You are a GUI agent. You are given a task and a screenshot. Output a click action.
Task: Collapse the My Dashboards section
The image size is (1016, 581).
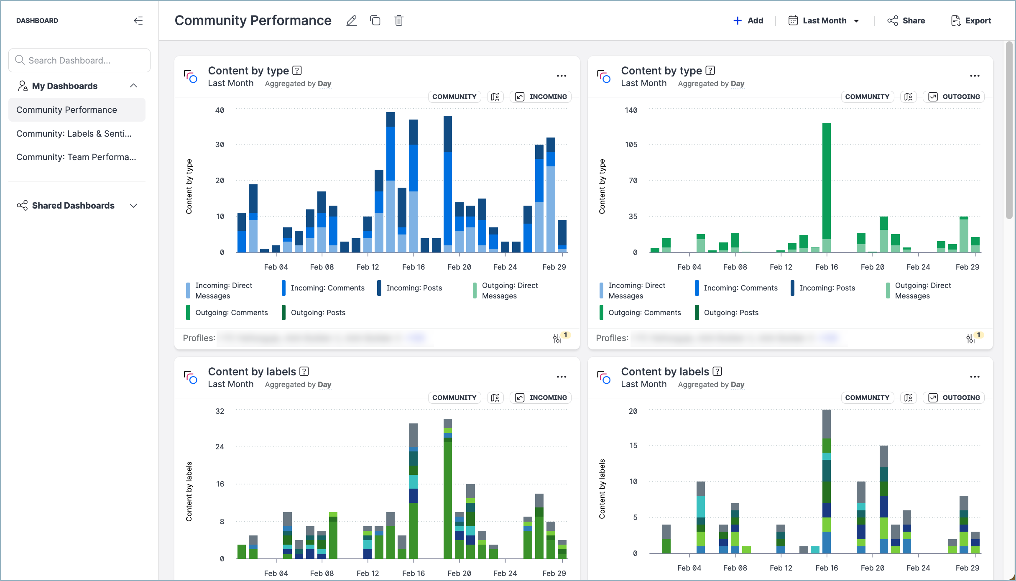click(133, 86)
